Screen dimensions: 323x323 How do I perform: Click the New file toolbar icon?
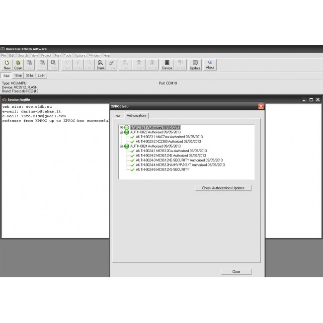(x=7, y=65)
